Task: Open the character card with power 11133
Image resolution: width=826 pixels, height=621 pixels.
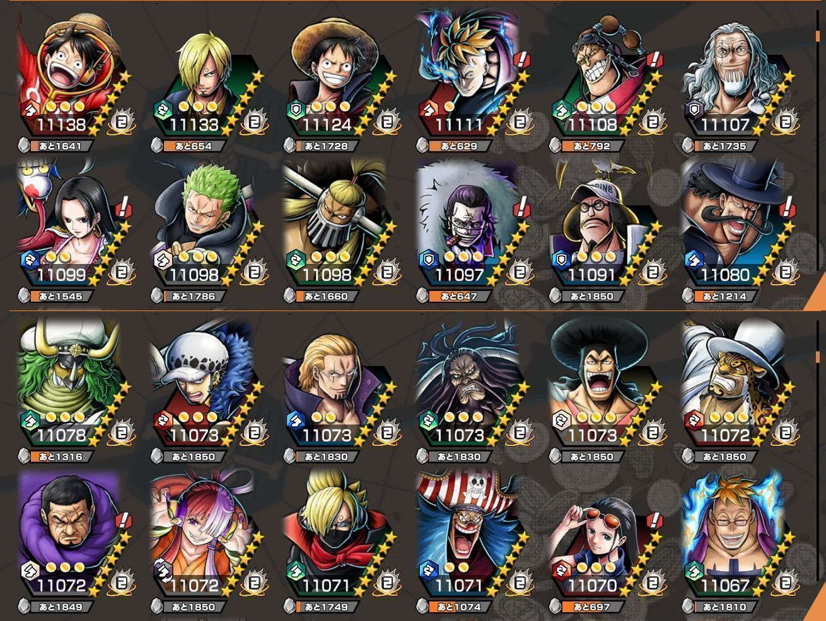Action: coord(208,79)
